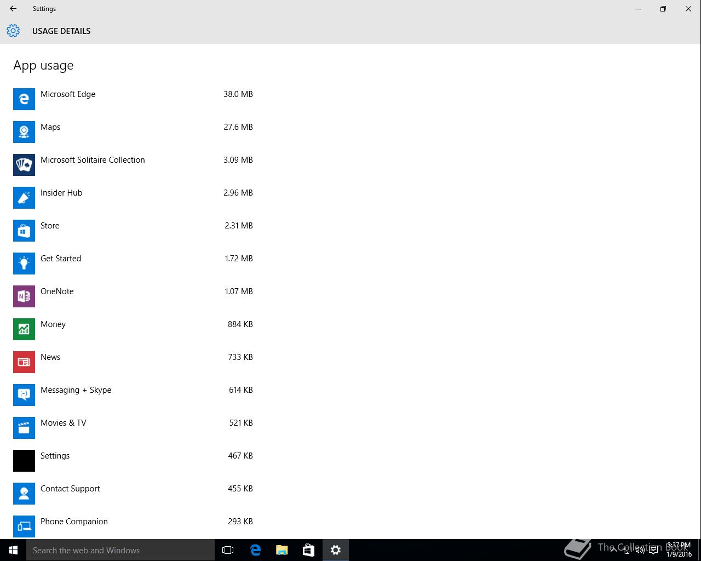701x561 pixels.
Task: Select the Get Started label
Action: click(x=61, y=259)
